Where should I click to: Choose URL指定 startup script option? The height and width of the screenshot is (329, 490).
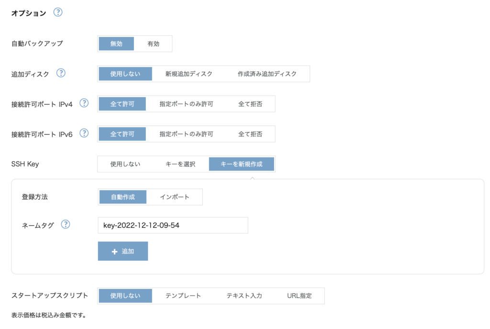300,295
